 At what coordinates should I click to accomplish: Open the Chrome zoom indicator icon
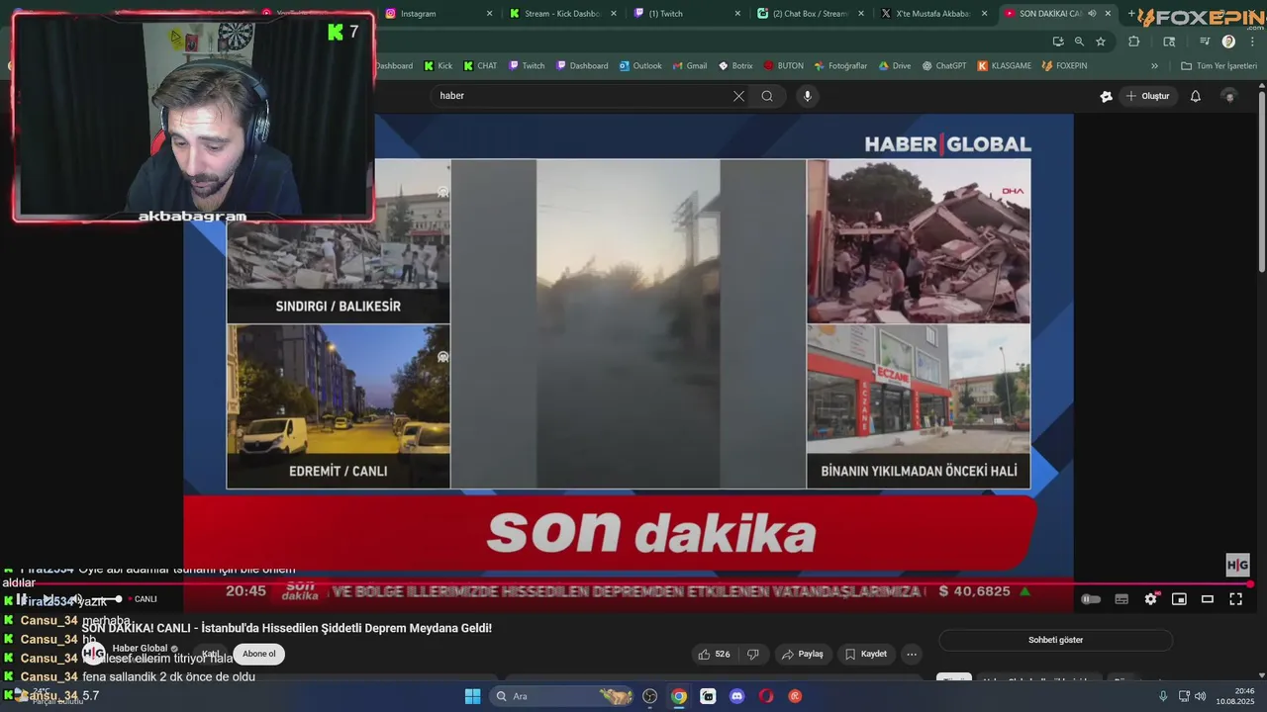1079,42
